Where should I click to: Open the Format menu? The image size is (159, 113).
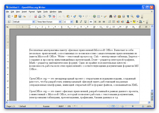[x=32, y=12]
